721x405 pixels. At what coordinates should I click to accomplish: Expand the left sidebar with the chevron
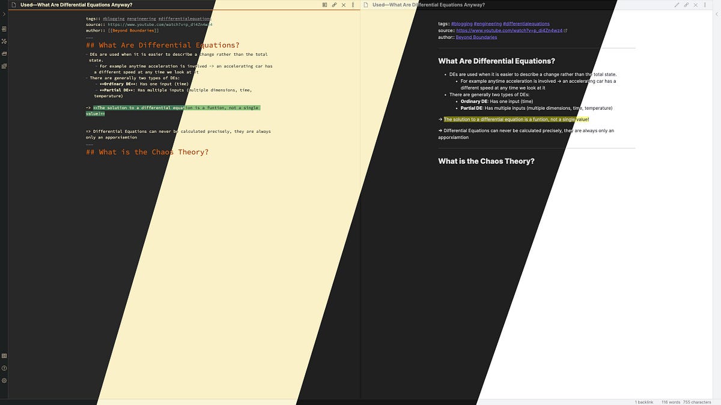[x=4, y=13]
